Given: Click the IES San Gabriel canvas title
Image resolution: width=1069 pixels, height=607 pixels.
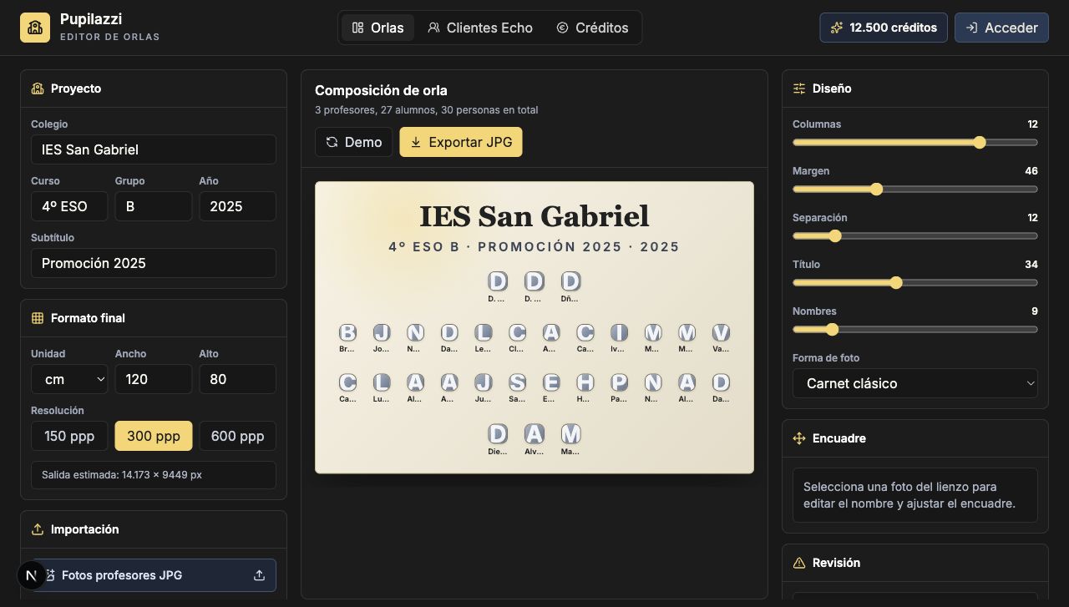Looking at the screenshot, I should coord(534,216).
